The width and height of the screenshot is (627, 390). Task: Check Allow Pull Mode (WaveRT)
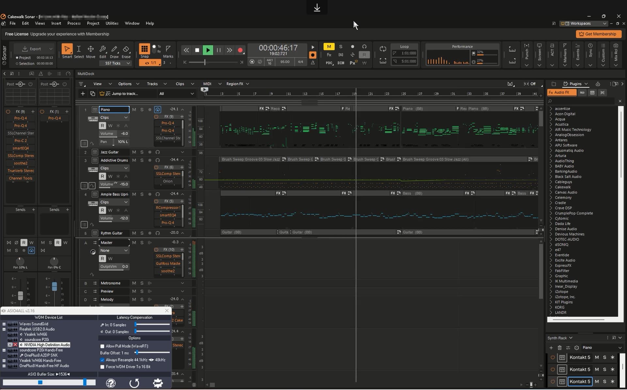coord(103,346)
